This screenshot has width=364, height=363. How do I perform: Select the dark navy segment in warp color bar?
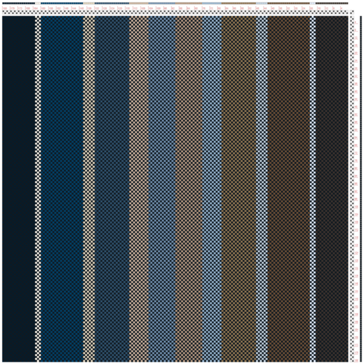point(18,3)
